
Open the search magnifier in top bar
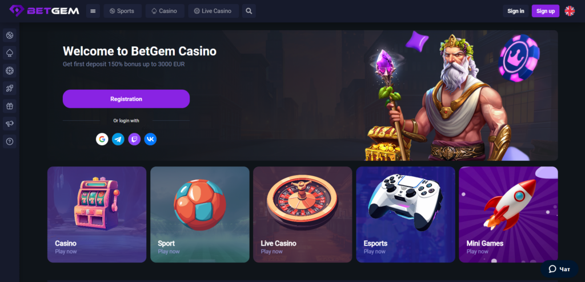249,11
